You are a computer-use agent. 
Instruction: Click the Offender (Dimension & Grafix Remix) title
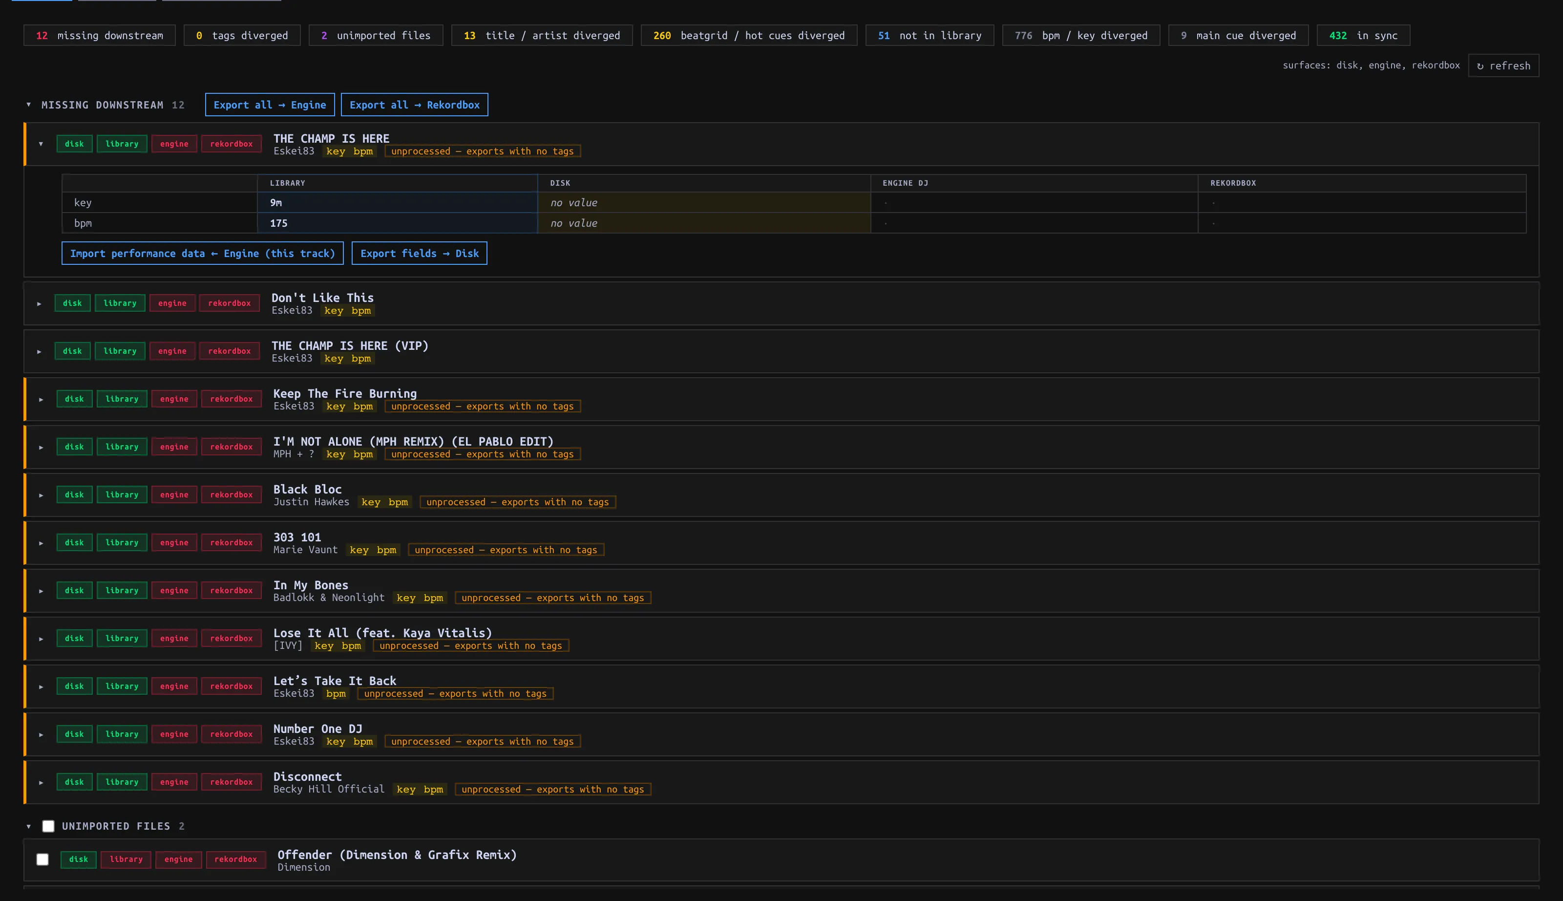[x=397, y=855]
